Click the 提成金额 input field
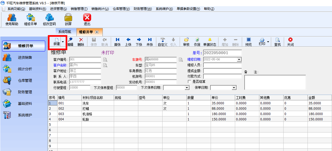 (x=222, y=71)
